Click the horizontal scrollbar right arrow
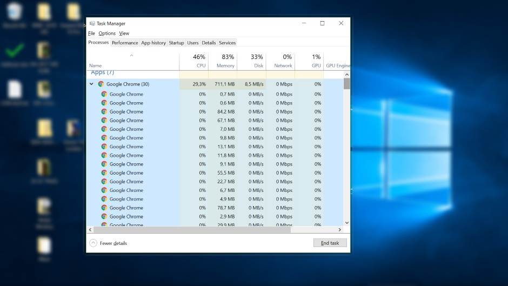Viewport: 508px width, 286px height. tap(340, 229)
